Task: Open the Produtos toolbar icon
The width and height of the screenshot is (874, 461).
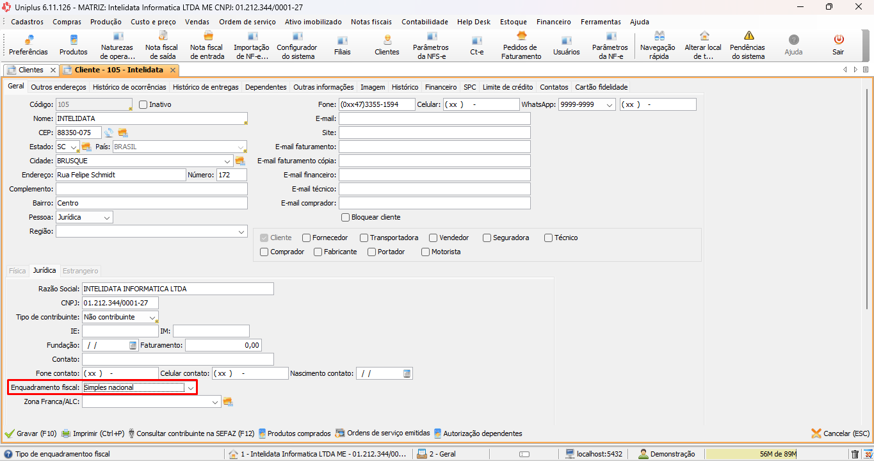Action: tap(74, 45)
